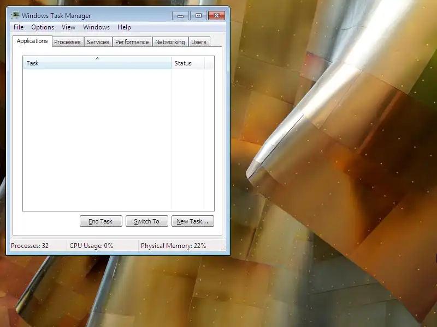The height and width of the screenshot is (327, 437).
Task: Open the Options menu
Action: coord(43,27)
